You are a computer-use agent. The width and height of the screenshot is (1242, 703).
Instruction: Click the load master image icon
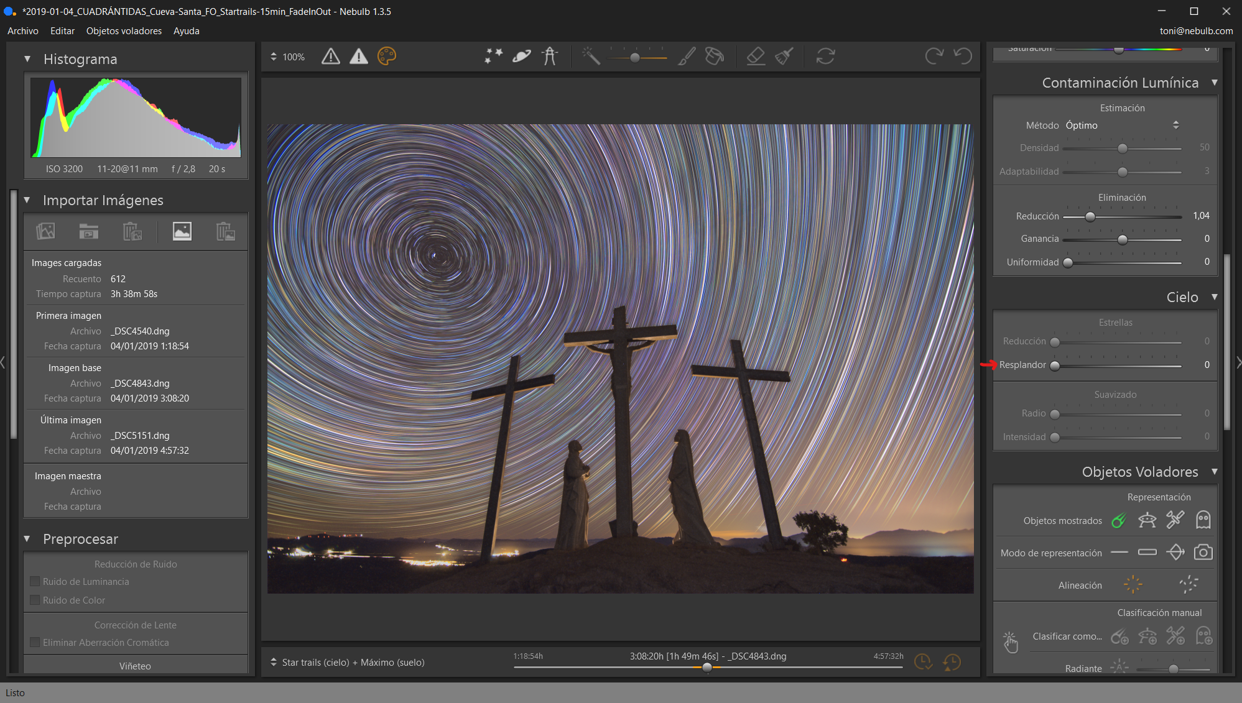[x=182, y=231]
